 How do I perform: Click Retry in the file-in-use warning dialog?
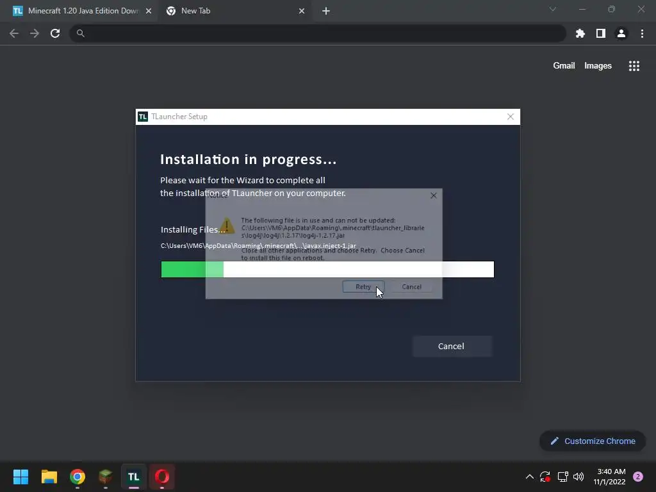tap(363, 286)
